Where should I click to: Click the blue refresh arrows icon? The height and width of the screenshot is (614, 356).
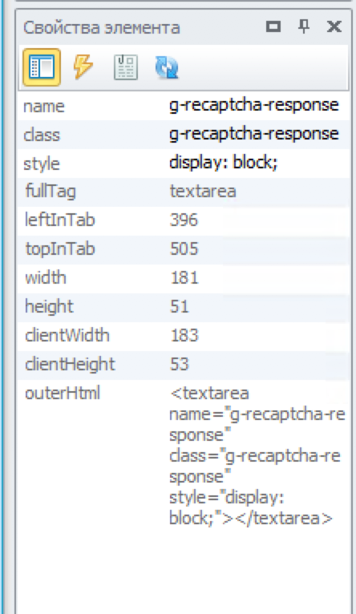click(167, 67)
